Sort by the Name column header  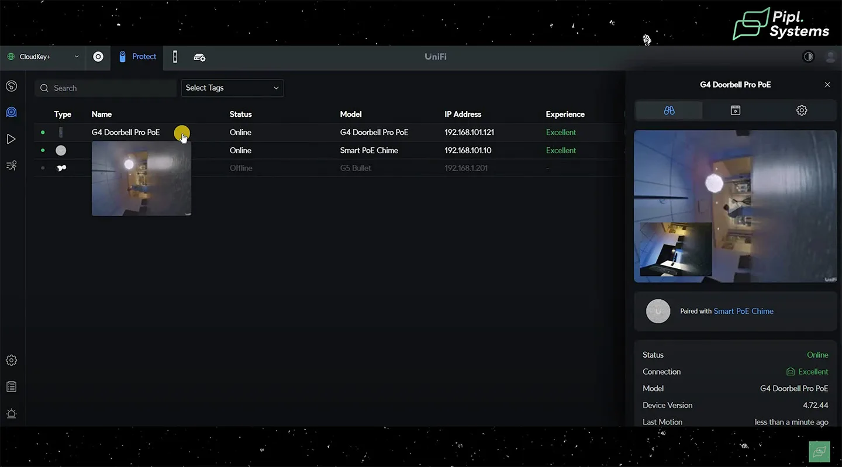click(102, 114)
